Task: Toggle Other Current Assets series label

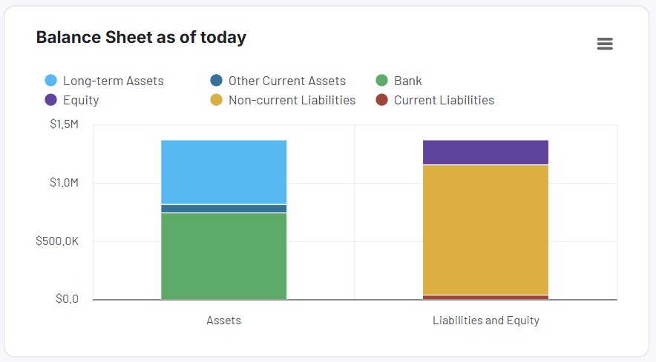Action: click(287, 81)
